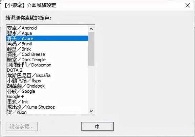Select the DOTA 2 list item
The height and width of the screenshot is (137, 195).
coord(47,70)
